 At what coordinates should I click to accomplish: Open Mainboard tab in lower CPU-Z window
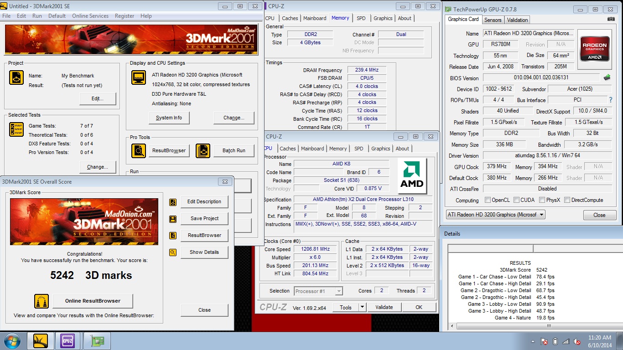(312, 149)
